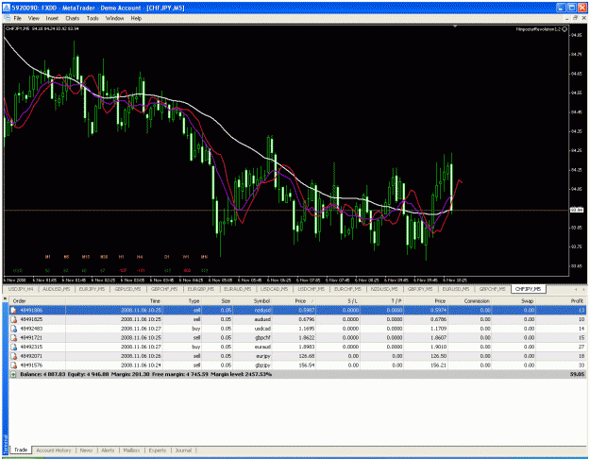
Task: Switch to the NZDUSD,M5 chart tab
Action: pyautogui.click(x=384, y=289)
